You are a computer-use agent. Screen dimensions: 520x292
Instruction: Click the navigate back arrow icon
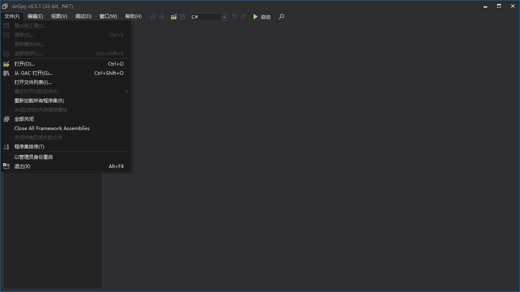(x=153, y=17)
